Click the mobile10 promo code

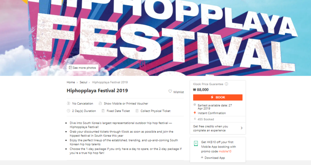(x=225, y=151)
